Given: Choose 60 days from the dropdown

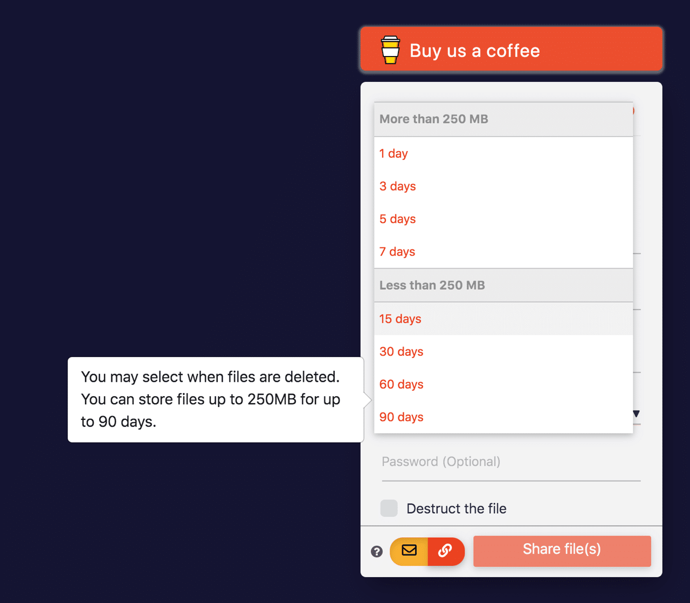Looking at the screenshot, I should coord(402,384).
